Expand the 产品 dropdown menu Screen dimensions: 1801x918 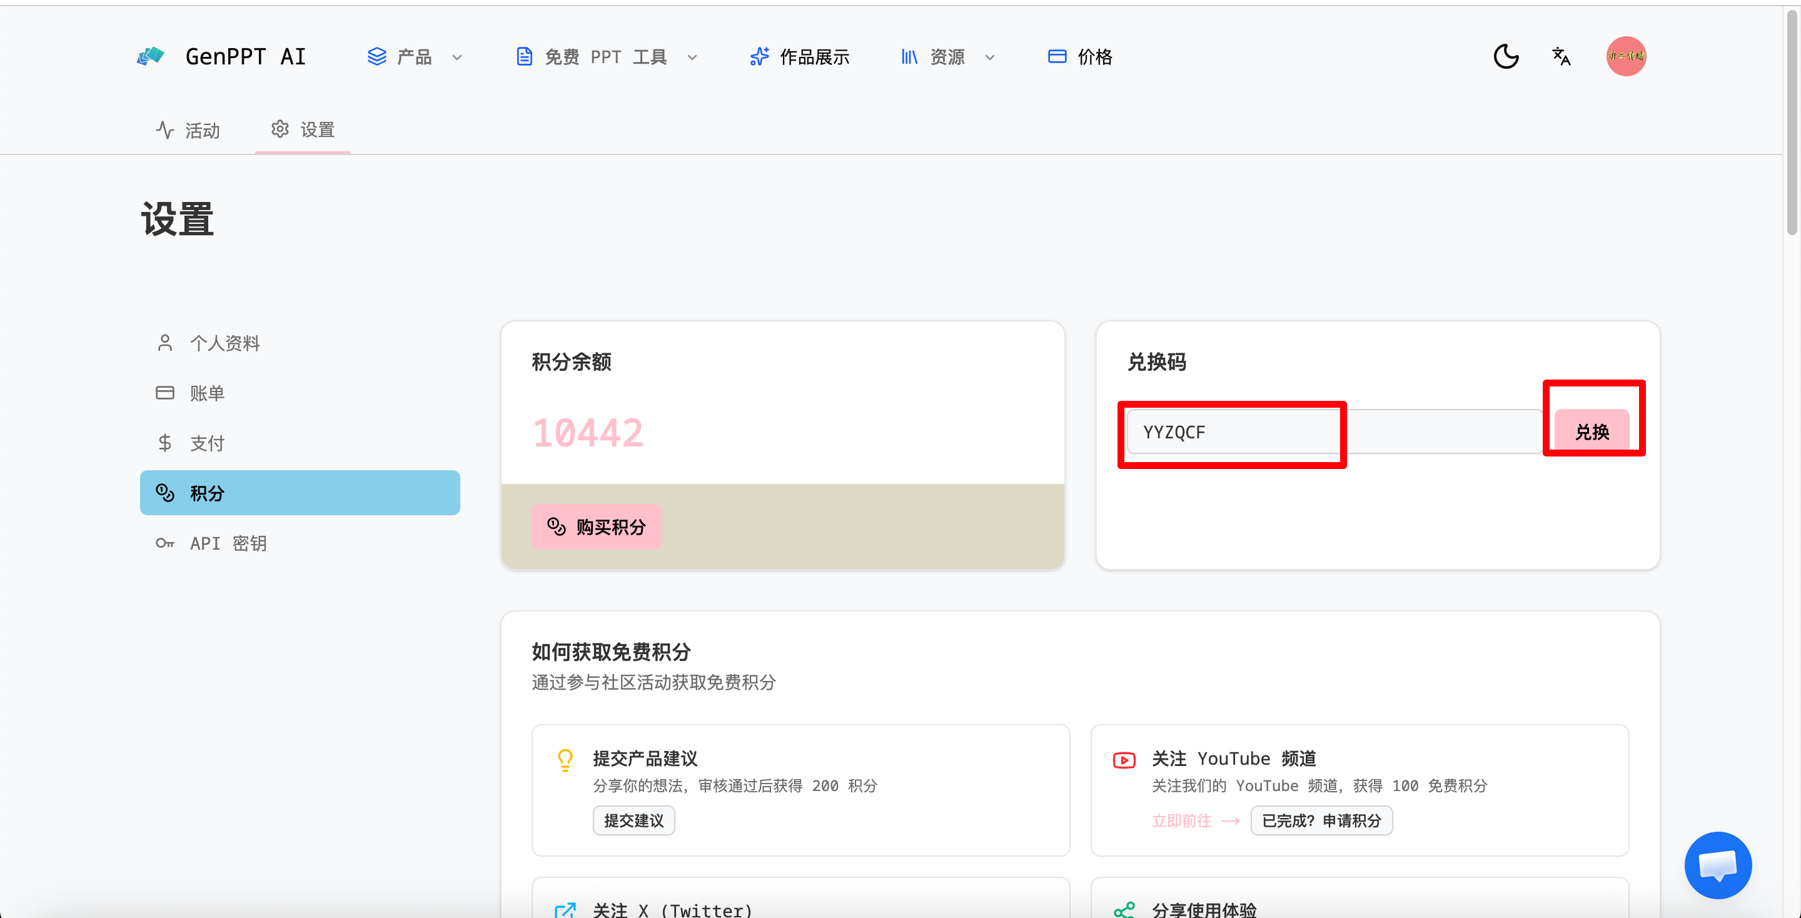[415, 57]
